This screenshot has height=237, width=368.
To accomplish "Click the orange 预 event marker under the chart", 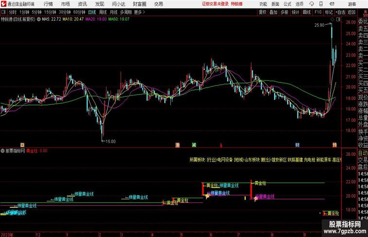I will point(334,145).
